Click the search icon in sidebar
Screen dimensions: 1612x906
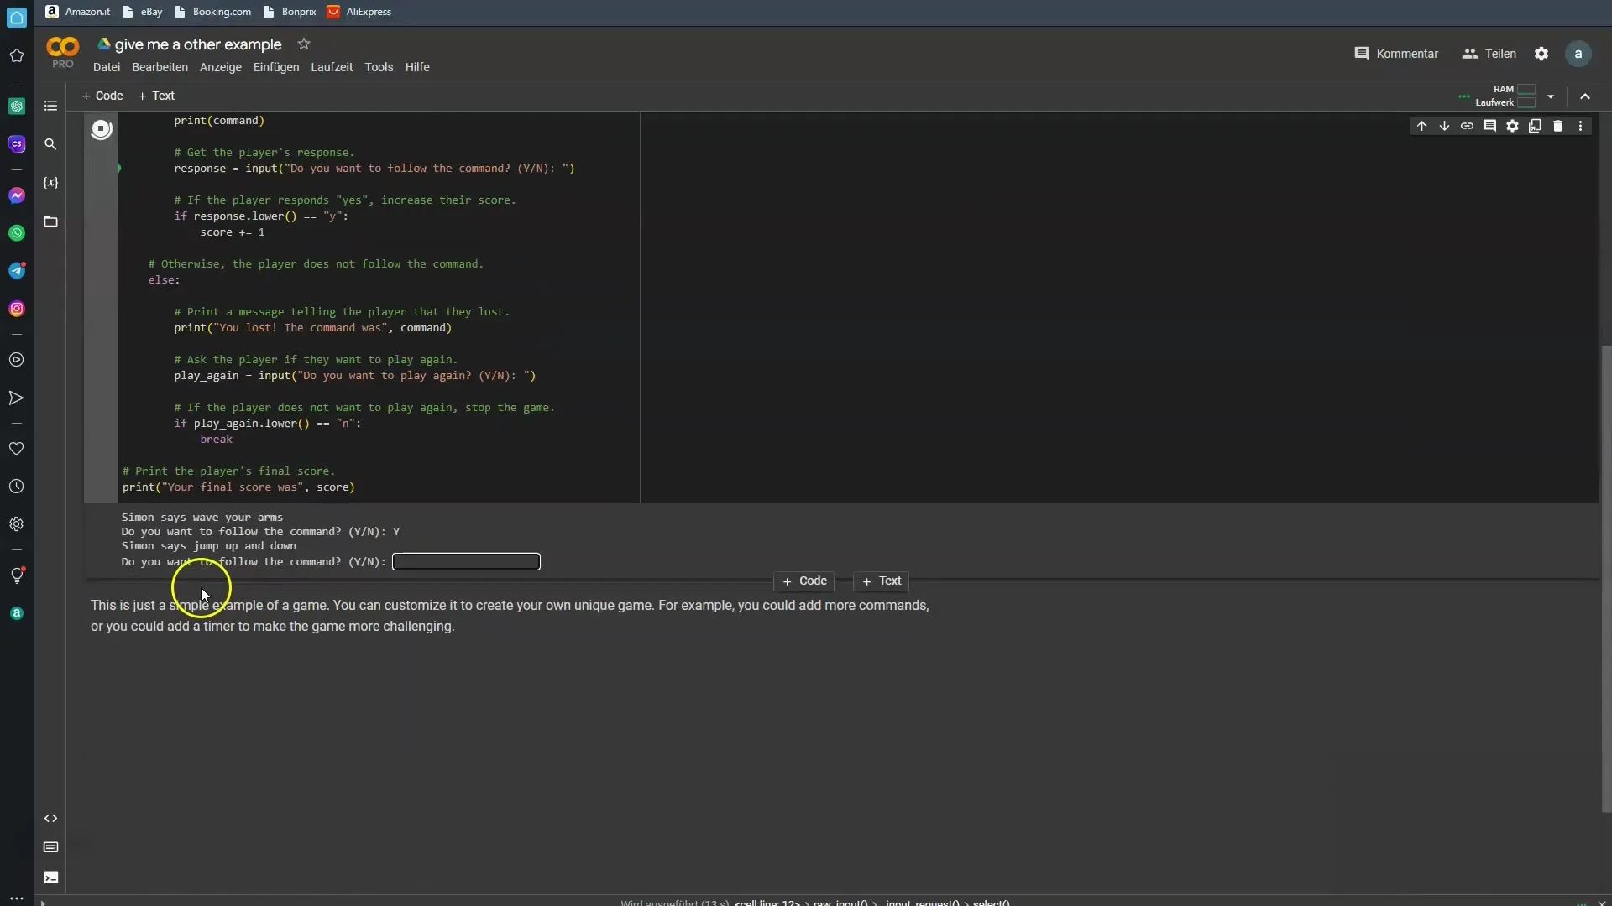click(51, 143)
